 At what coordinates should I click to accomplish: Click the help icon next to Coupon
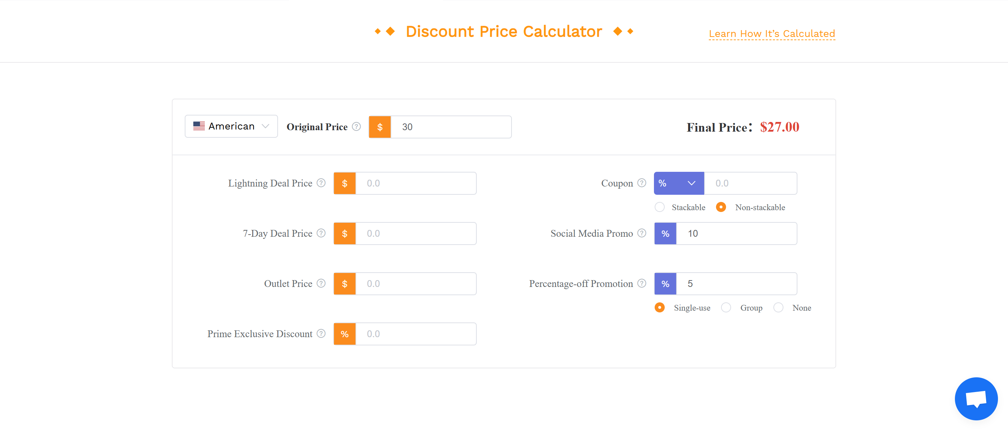[642, 183]
